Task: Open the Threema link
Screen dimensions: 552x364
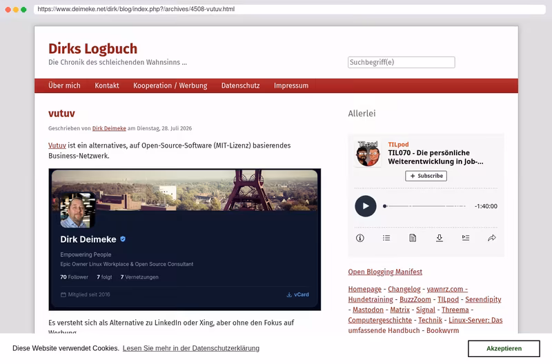Action: coord(455,310)
